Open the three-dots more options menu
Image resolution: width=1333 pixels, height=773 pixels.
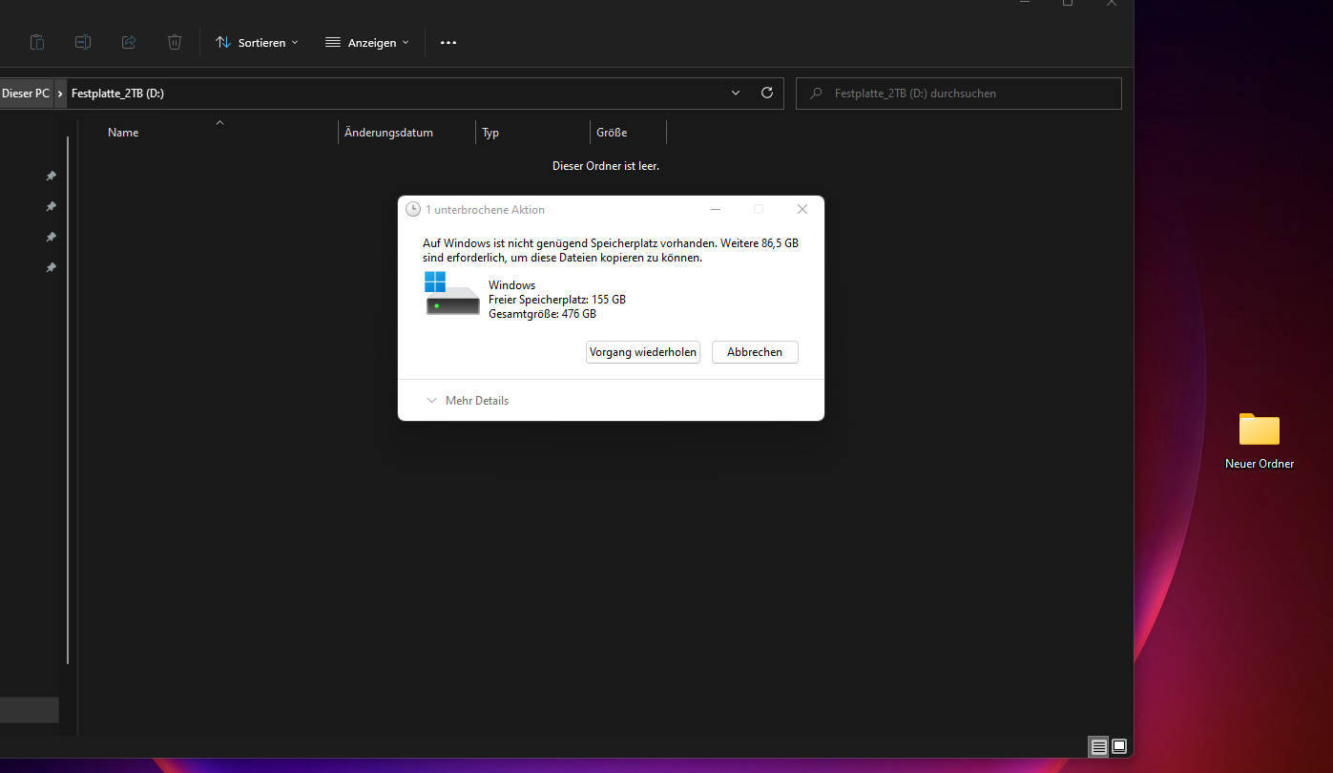click(448, 42)
